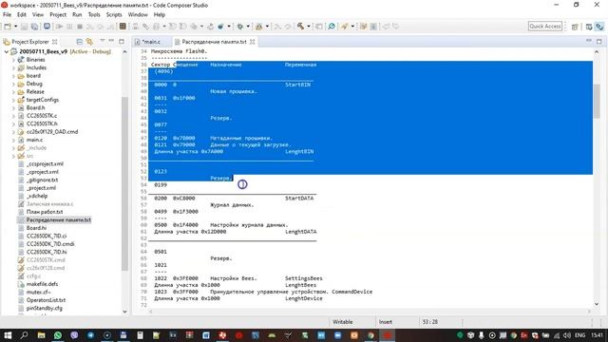Collapse the 20050711_Bees_v9 project
The image size is (608, 342).
tap(7, 51)
